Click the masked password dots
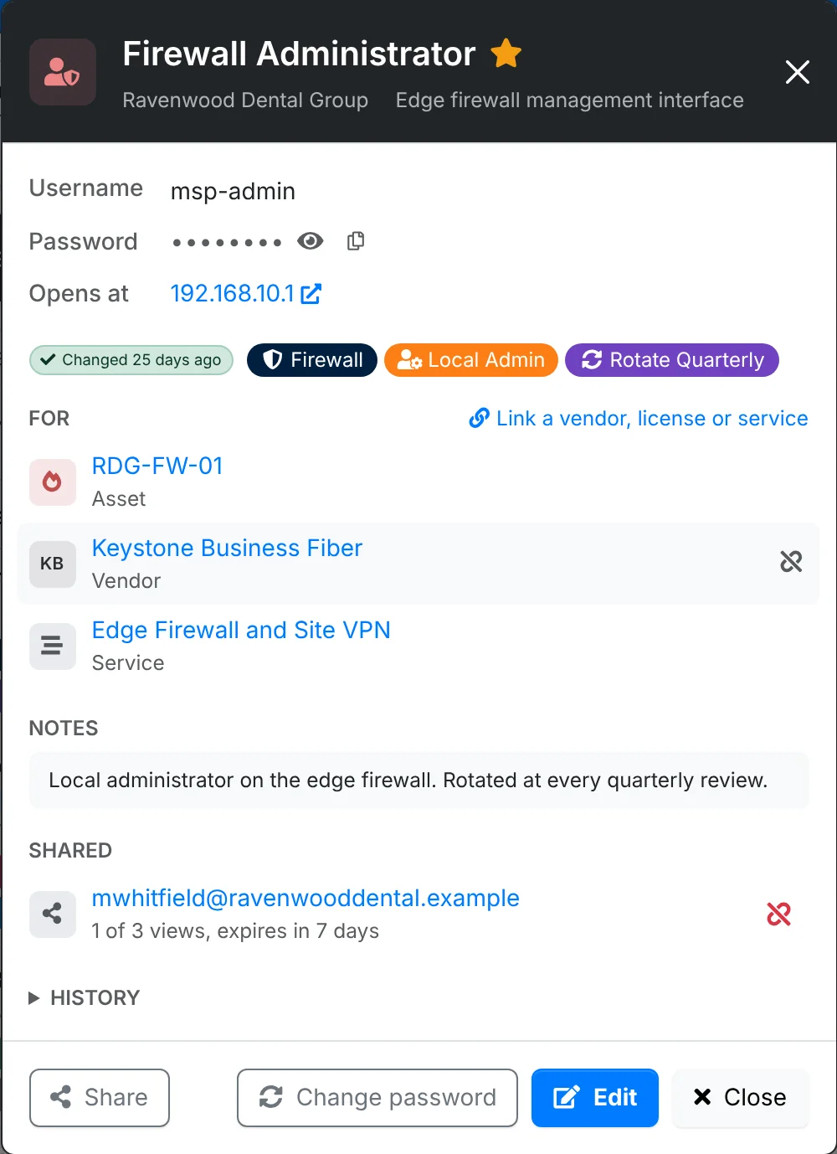 [x=226, y=243]
